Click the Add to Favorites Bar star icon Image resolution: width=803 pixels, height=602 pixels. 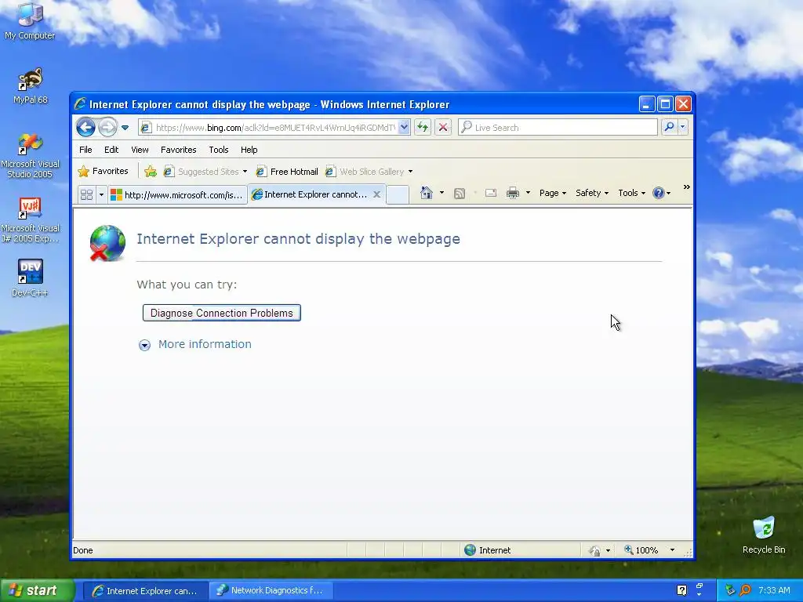(150, 172)
